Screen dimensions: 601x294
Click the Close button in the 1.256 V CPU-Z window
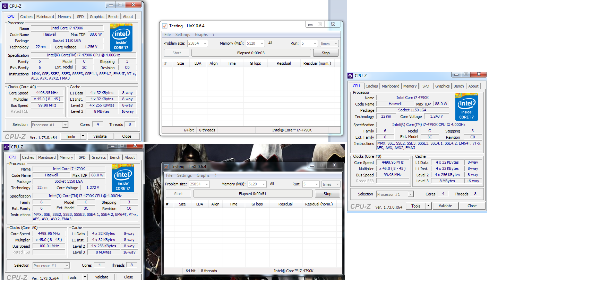pyautogui.click(x=127, y=136)
